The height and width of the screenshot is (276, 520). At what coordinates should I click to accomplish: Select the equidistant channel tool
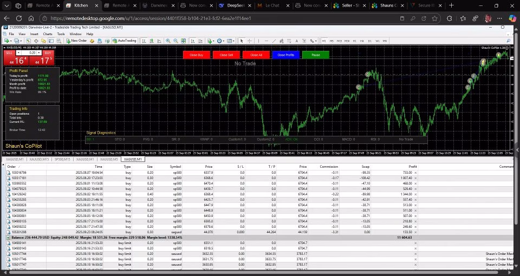tap(282, 41)
